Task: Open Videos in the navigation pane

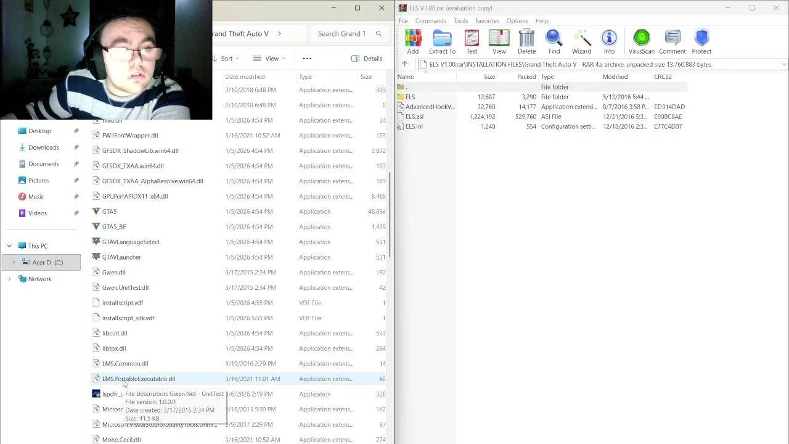Action: click(x=37, y=213)
